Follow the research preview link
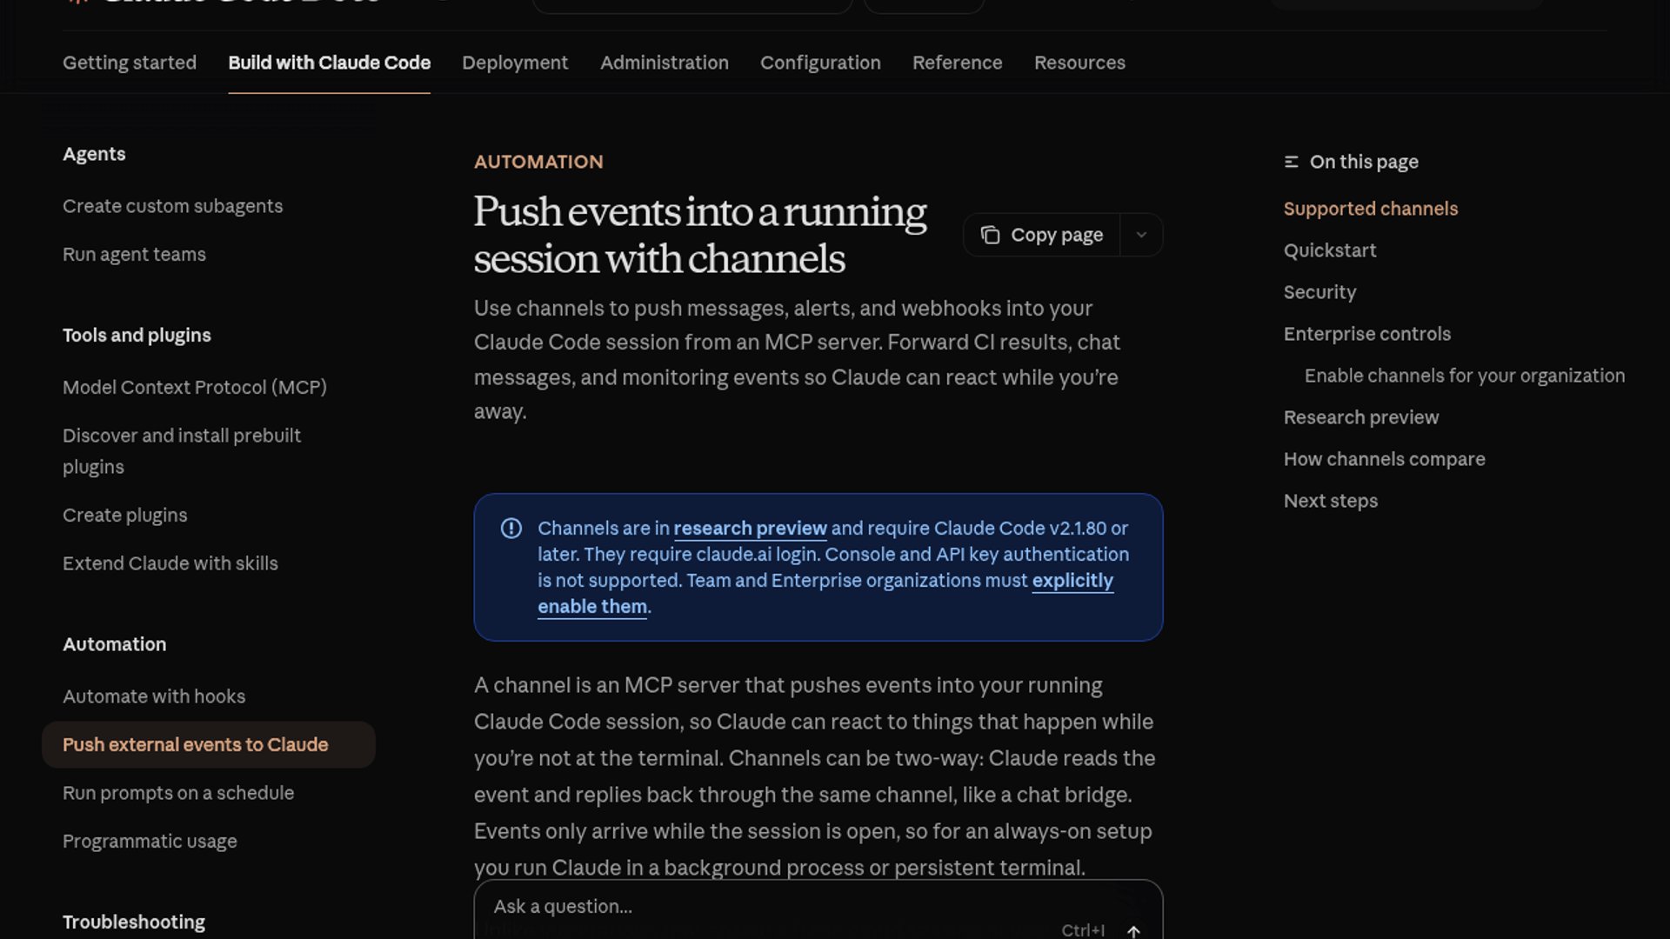Screen dimensions: 1670x939 [x=750, y=529]
